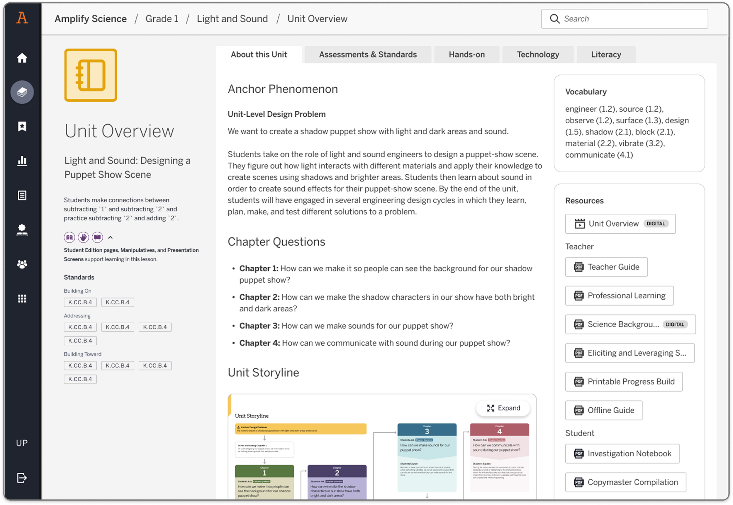Switch to the Assessments & Standards tab
The image size is (733, 505).
click(x=368, y=55)
